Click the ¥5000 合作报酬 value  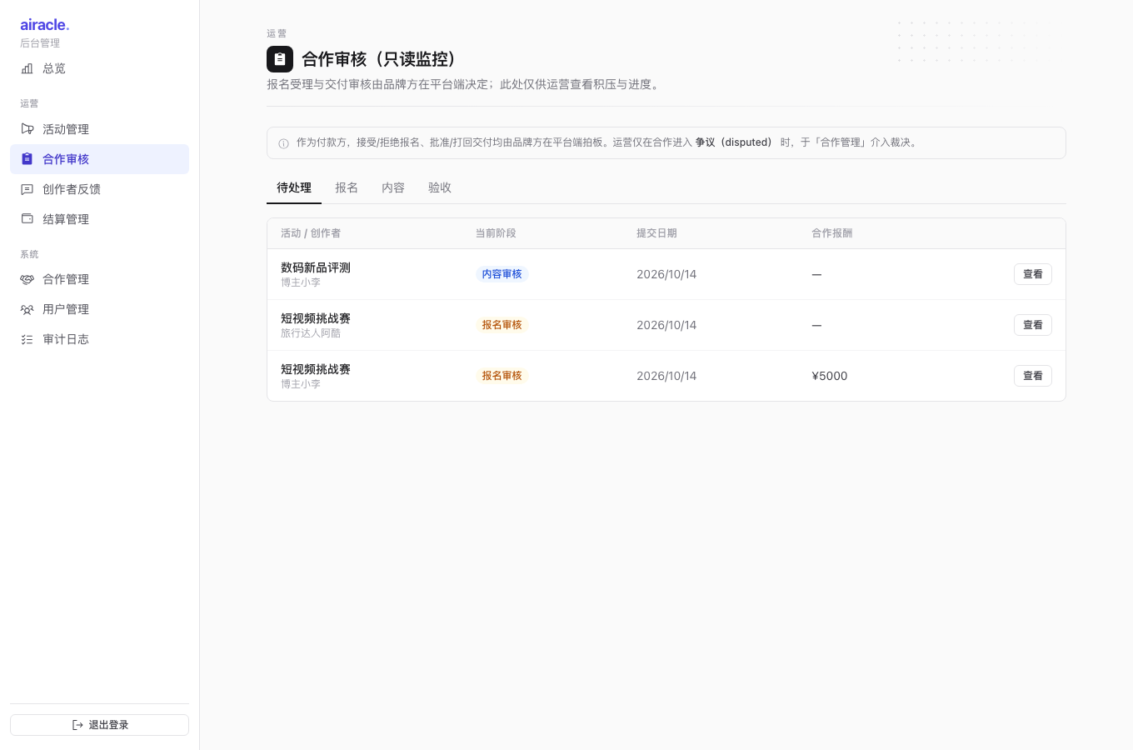coord(830,376)
